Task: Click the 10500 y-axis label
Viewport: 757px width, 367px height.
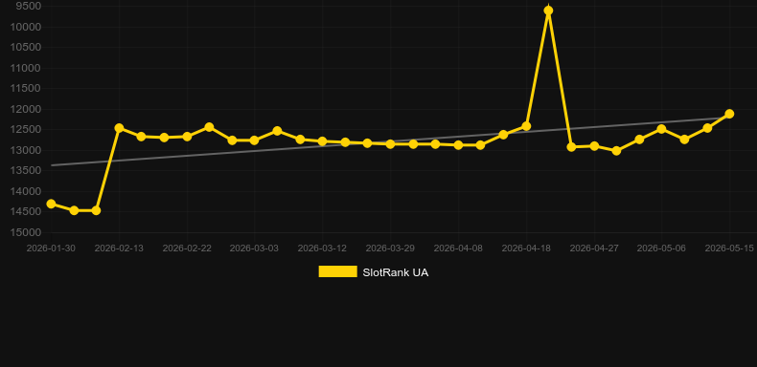Action: pyautogui.click(x=26, y=47)
